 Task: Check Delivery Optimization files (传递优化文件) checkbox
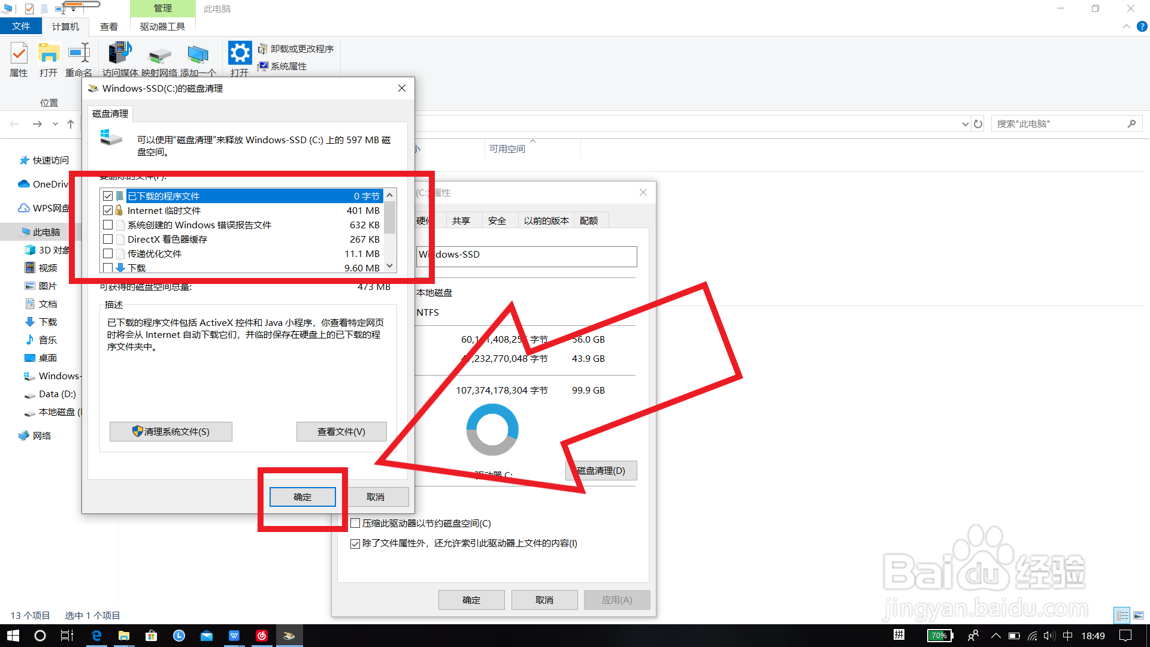pos(108,253)
